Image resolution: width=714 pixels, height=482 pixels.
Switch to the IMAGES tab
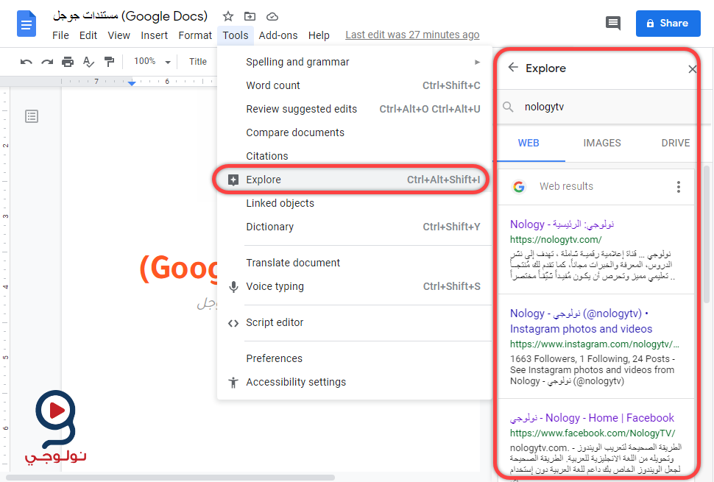602,143
